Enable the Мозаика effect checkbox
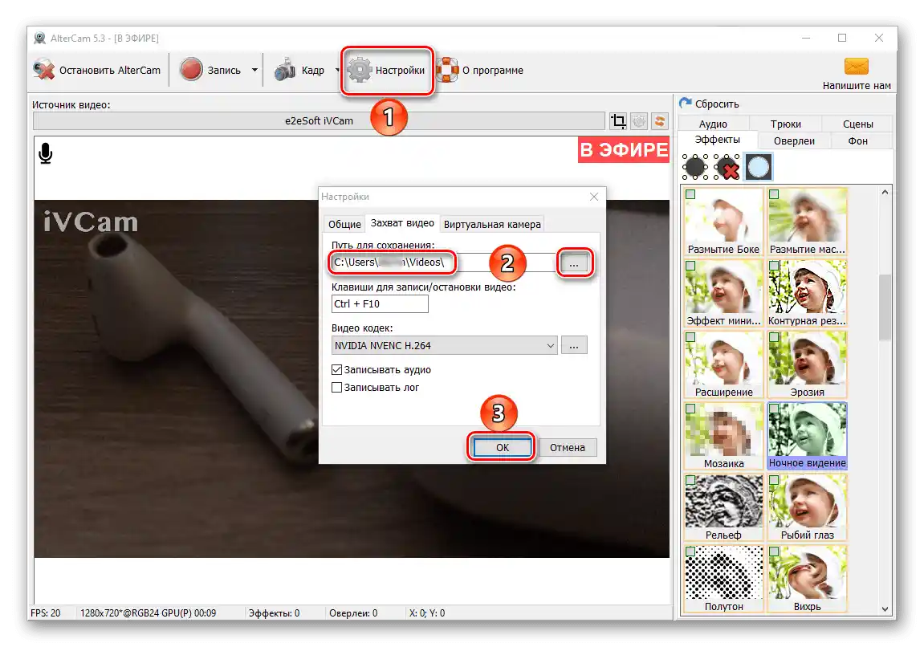This screenshot has width=924, height=647. [690, 409]
